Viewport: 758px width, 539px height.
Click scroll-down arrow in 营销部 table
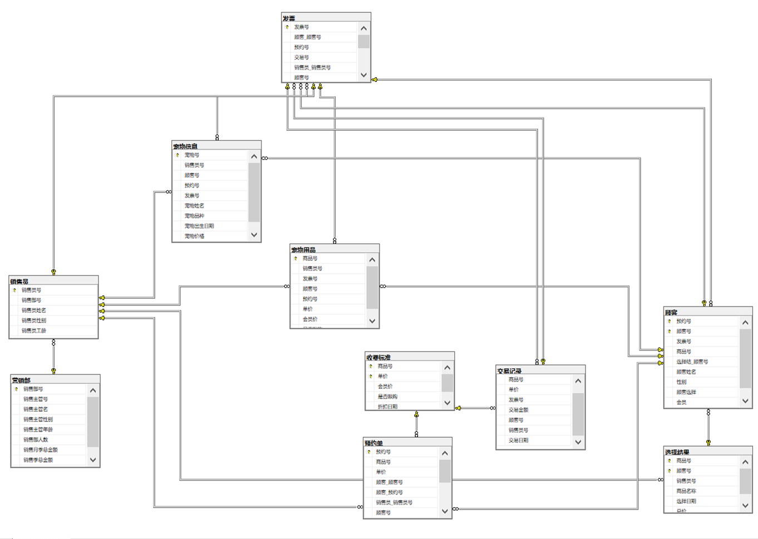(x=93, y=460)
